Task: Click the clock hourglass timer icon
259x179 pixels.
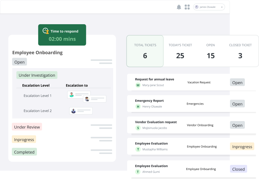Action: 46,31
